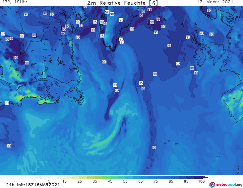Click the '35' label on the color scale
Screen dimensions: 243x188
pos(95,181)
